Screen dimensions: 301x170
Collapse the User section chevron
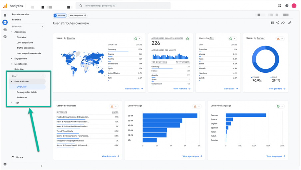coord(42,76)
